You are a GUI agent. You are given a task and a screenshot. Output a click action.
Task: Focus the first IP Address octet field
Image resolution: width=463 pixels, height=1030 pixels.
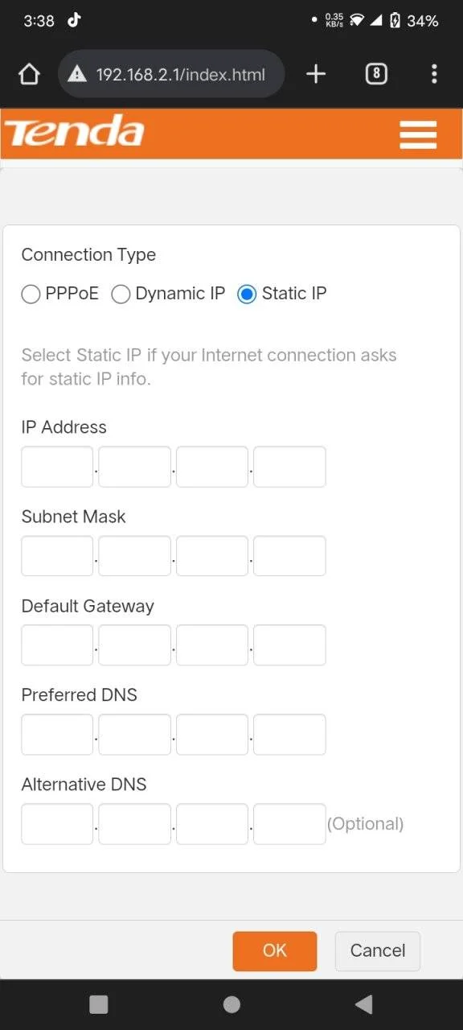(57, 467)
